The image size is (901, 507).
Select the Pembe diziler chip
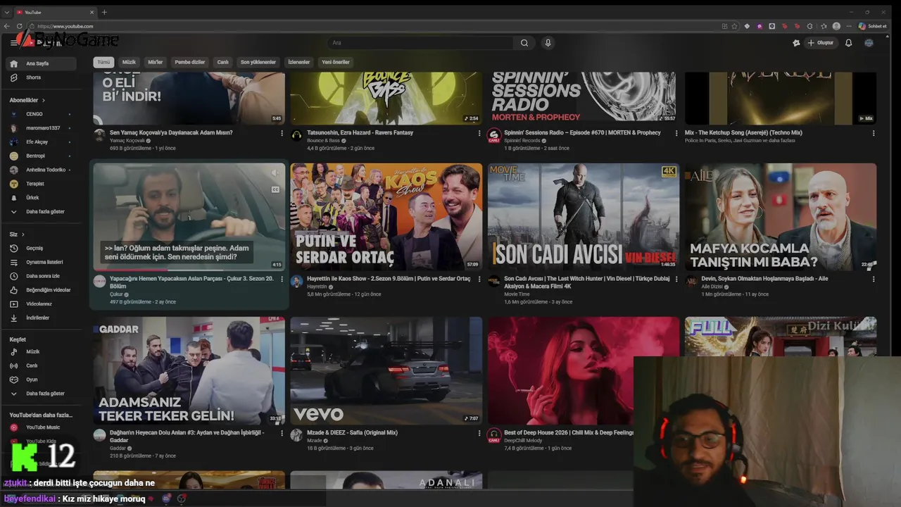(189, 62)
